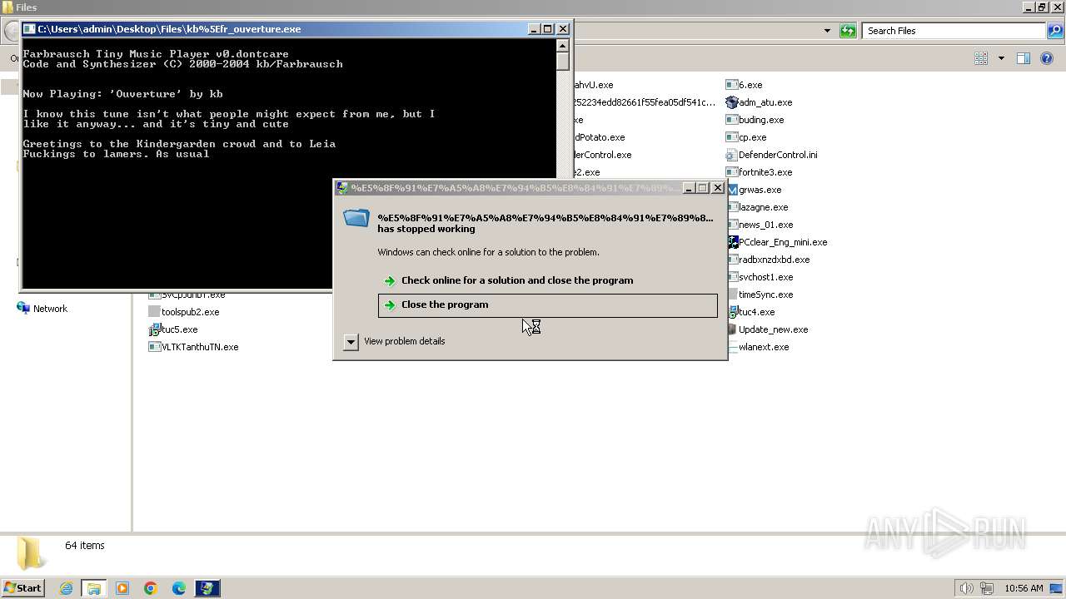Image resolution: width=1066 pixels, height=599 pixels.
Task: Open the view options dropdown arrow
Action: [1001, 58]
